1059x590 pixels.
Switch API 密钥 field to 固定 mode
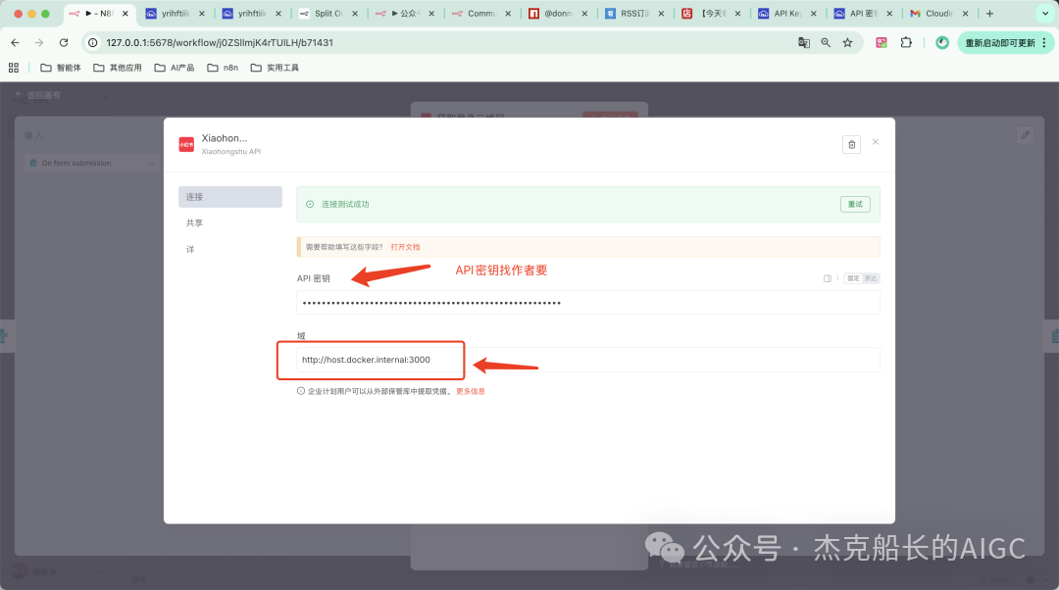pos(854,278)
